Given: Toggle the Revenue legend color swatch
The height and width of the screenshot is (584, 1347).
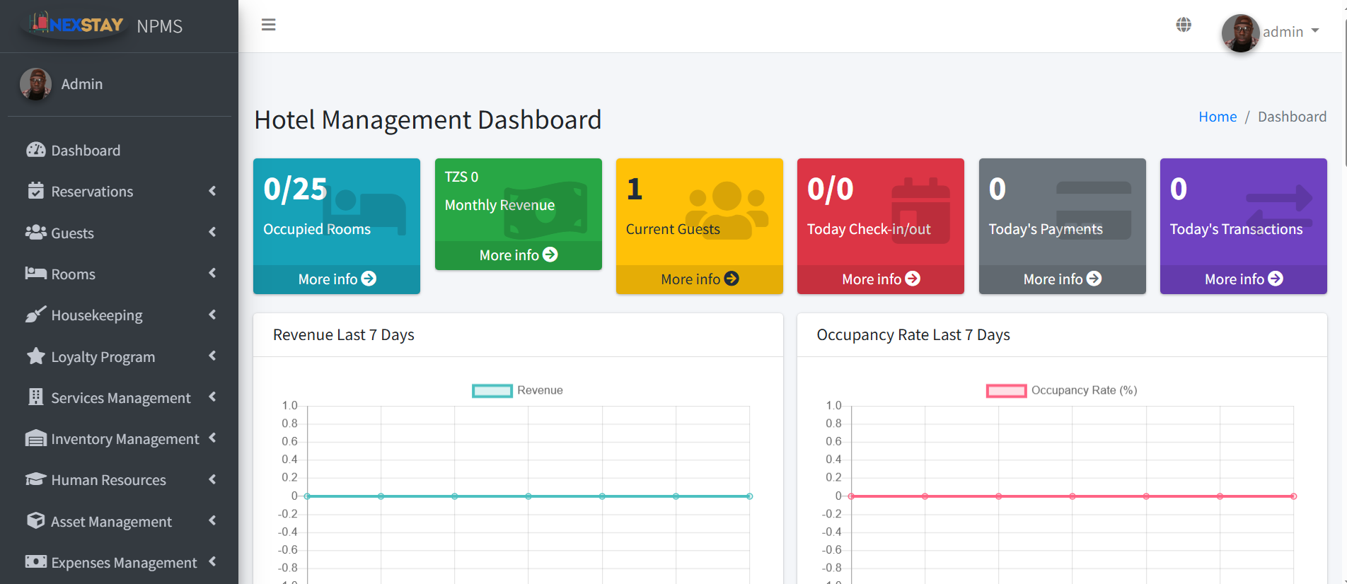Looking at the screenshot, I should coord(492,391).
